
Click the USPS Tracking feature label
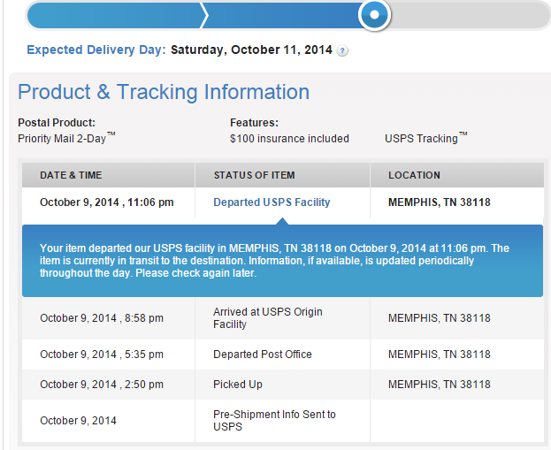tap(426, 138)
